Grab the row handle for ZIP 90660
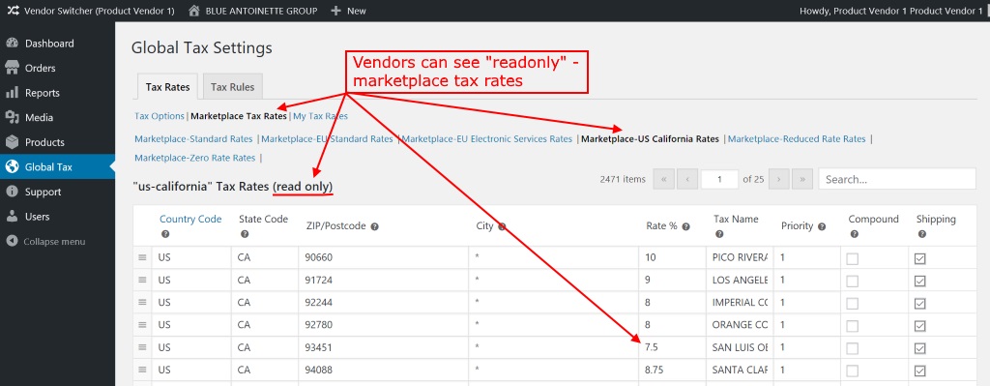 pyautogui.click(x=142, y=257)
